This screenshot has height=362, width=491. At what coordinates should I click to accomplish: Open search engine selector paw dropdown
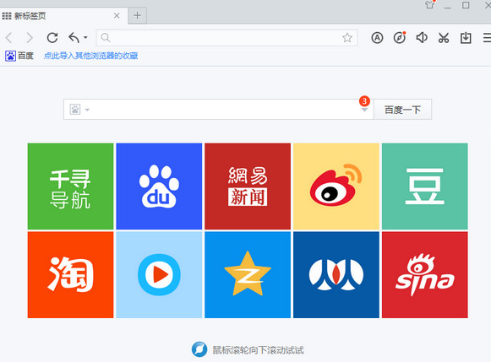tap(79, 110)
